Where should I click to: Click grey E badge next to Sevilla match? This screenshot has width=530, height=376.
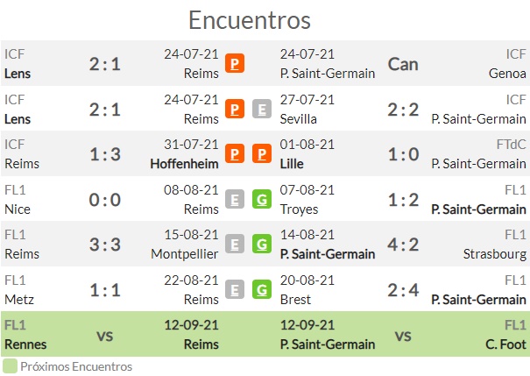262,109
